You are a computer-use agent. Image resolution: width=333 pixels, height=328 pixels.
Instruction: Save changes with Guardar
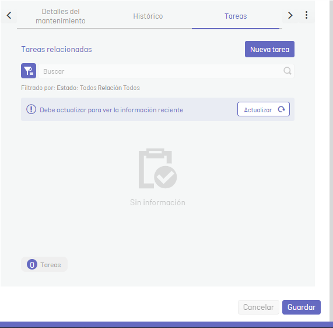[302, 307]
